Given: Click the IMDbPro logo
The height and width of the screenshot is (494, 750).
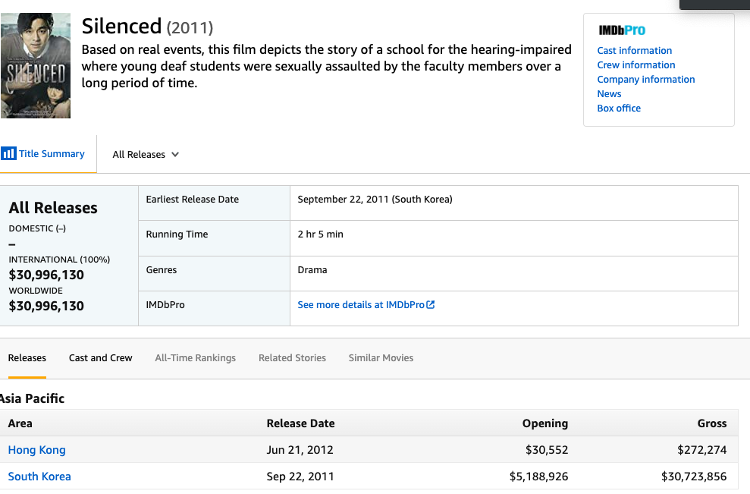Looking at the screenshot, I should 621,31.
